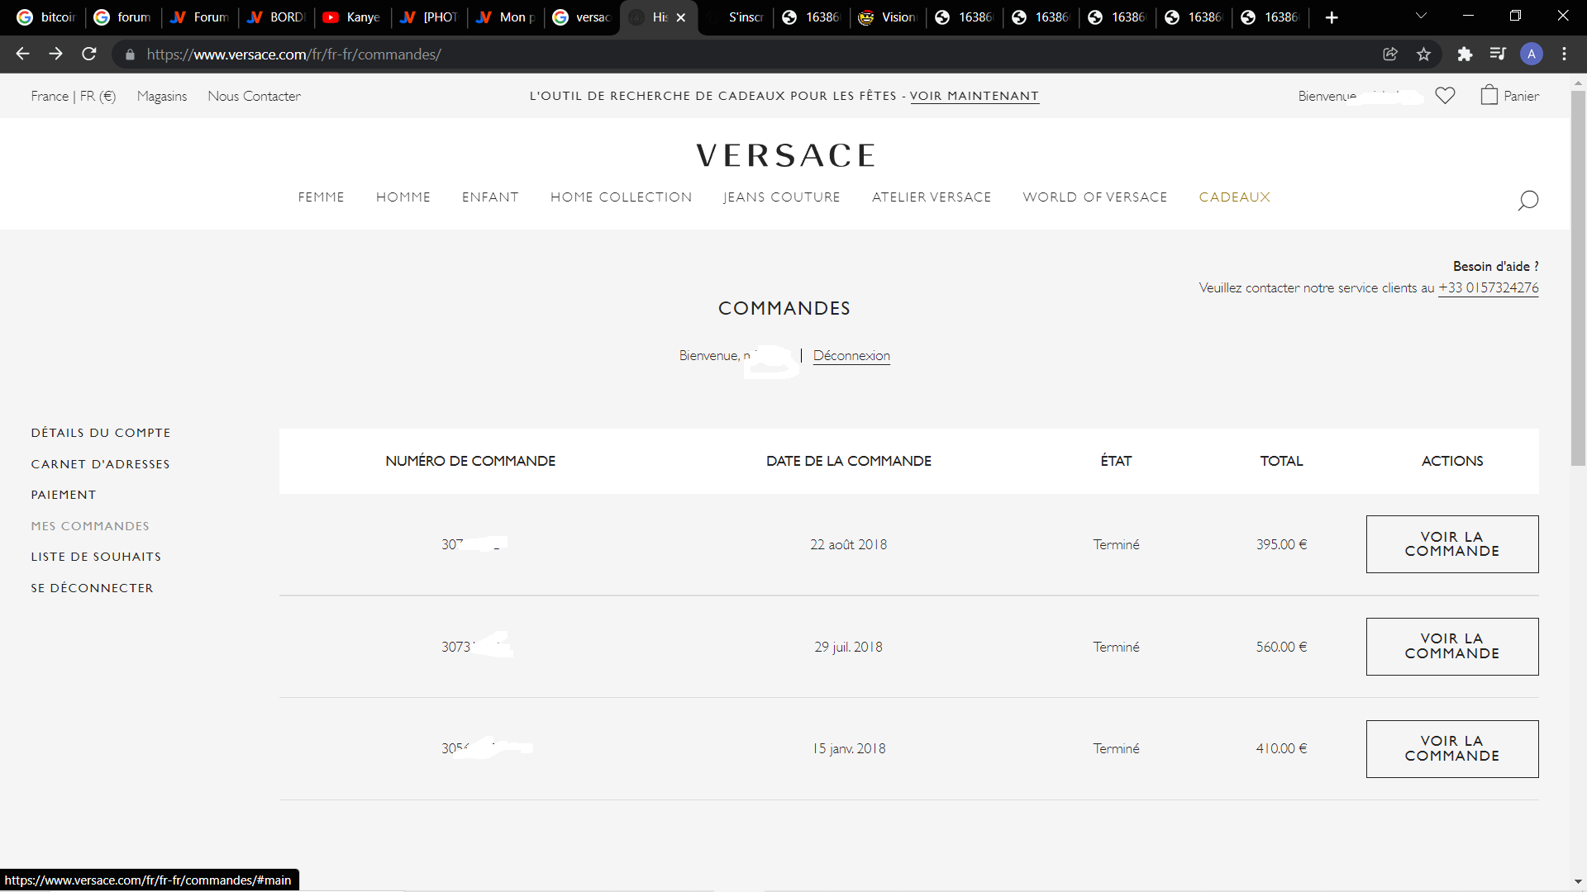Image resolution: width=1587 pixels, height=892 pixels.
Task: Click the search magnifier icon
Action: click(x=1527, y=201)
